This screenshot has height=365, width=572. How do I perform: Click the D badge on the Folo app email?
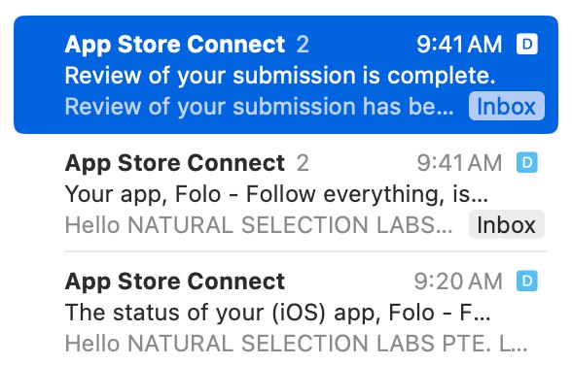click(x=527, y=162)
